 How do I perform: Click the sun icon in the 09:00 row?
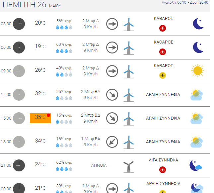[197, 70]
